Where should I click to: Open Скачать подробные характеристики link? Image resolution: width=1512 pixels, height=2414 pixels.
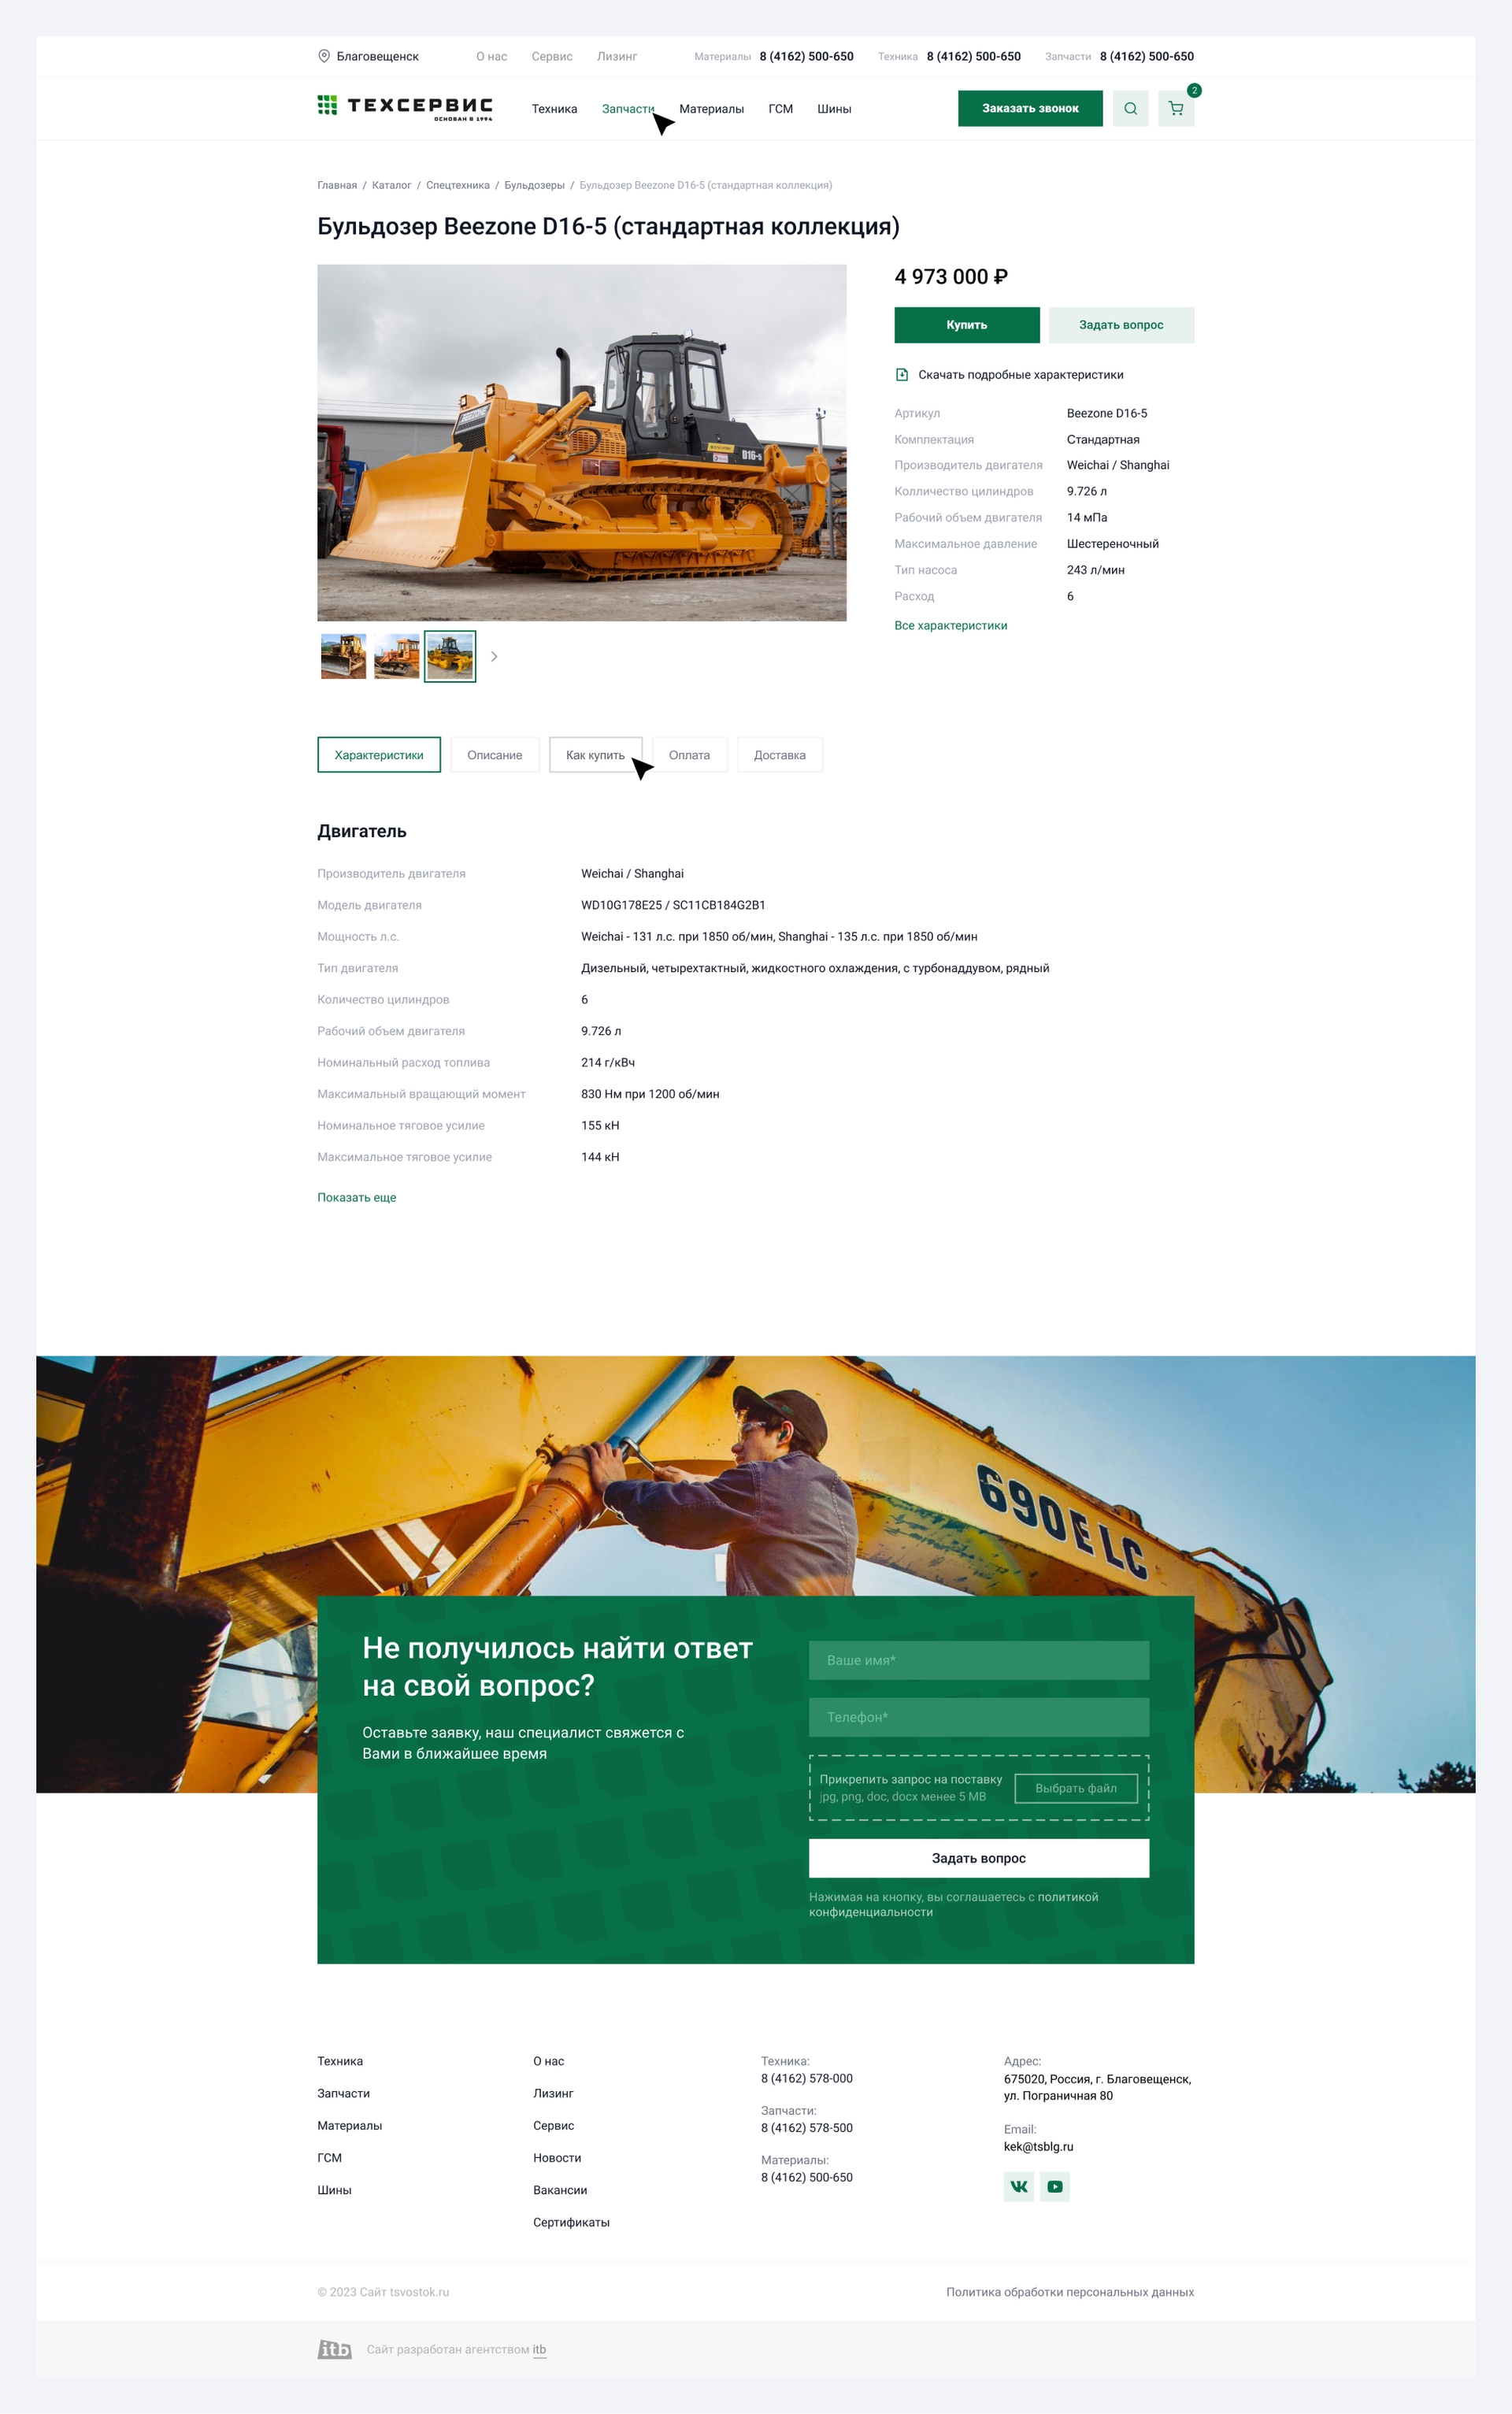(x=1021, y=375)
